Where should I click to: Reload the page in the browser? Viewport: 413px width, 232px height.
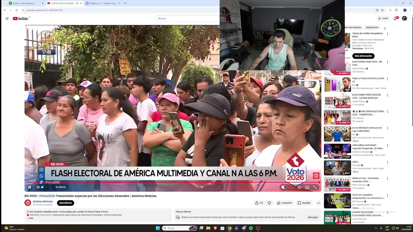tap(16, 10)
